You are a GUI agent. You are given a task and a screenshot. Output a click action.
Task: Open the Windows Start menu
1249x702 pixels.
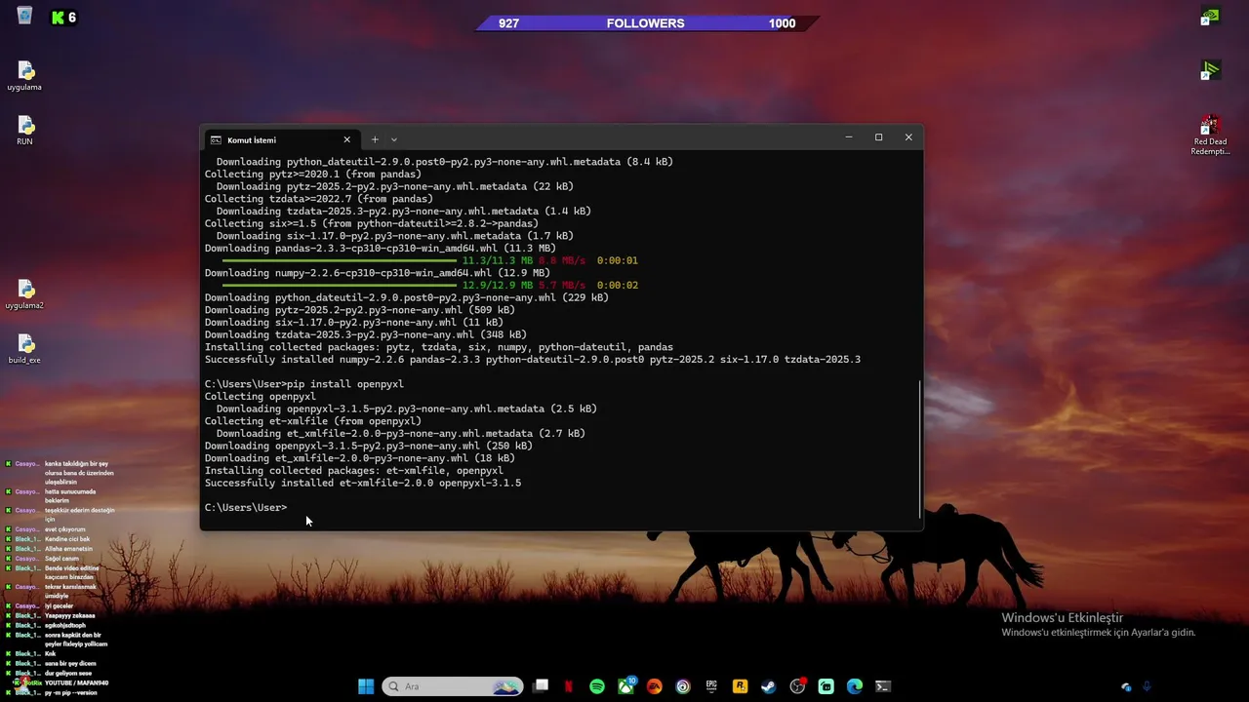click(x=366, y=686)
